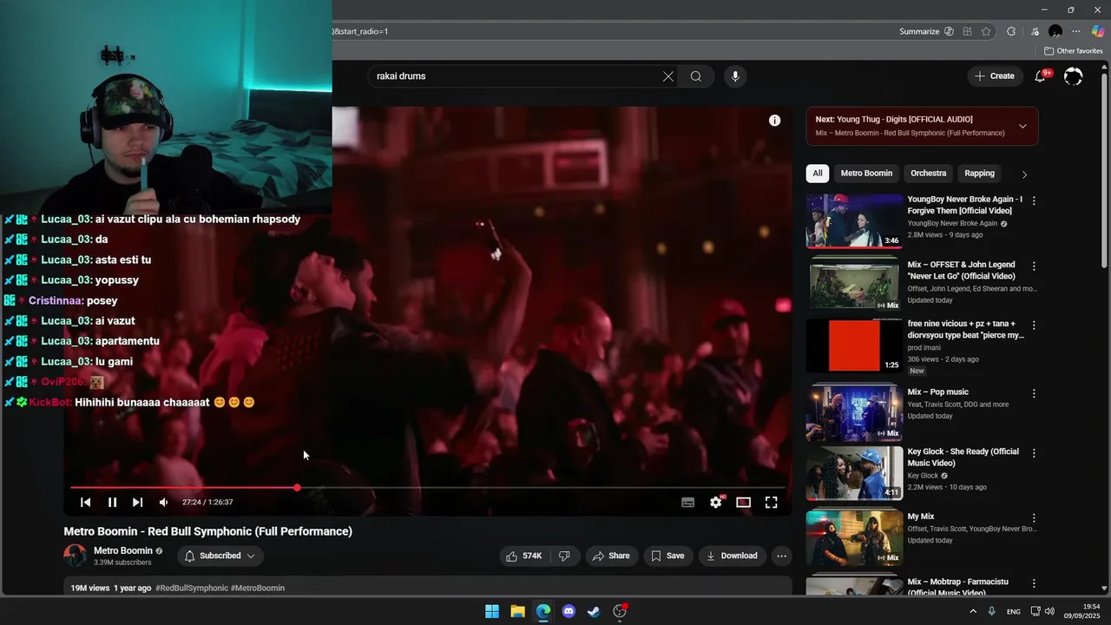This screenshot has height=625, width=1111.
Task: Click the YouTube search magnifier button
Action: click(696, 76)
